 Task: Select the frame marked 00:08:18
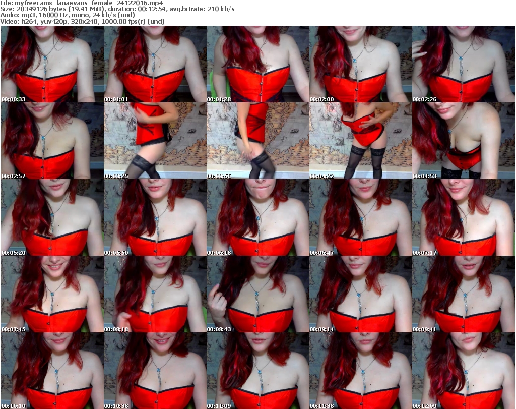point(155,294)
